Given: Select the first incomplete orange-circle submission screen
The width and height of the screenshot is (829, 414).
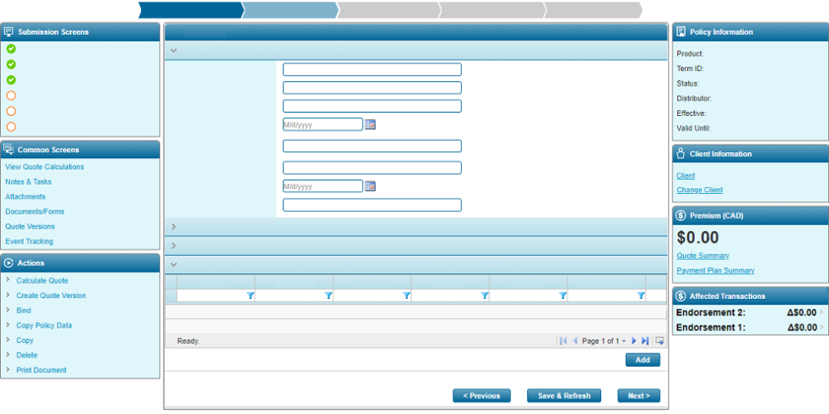Looking at the screenshot, I should pos(11,96).
